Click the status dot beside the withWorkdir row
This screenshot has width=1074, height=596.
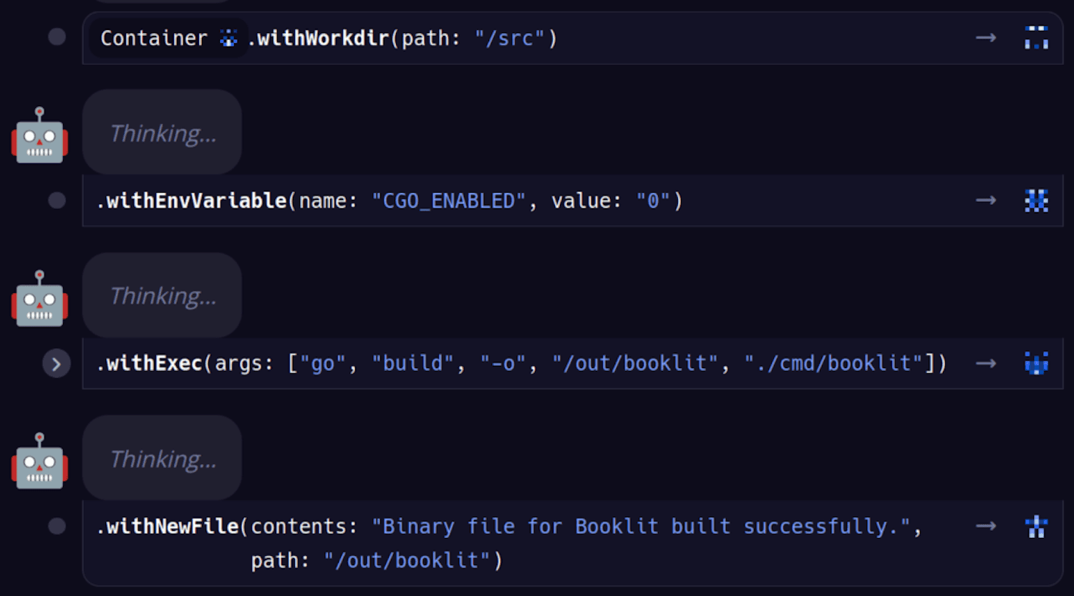pos(57,37)
